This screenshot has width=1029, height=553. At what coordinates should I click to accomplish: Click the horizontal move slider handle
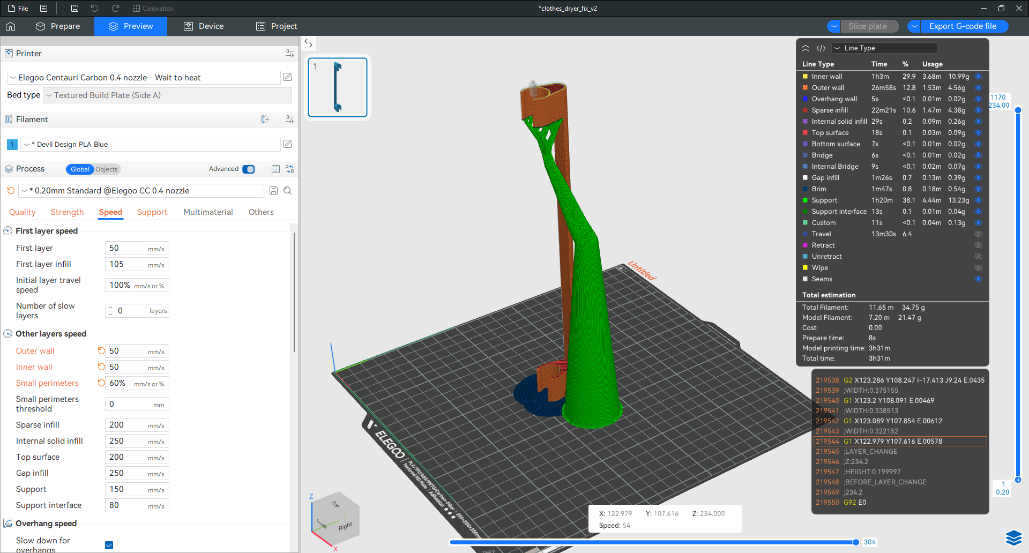856,542
